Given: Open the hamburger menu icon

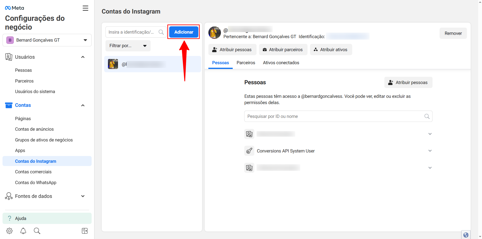Looking at the screenshot, I should (85, 8).
